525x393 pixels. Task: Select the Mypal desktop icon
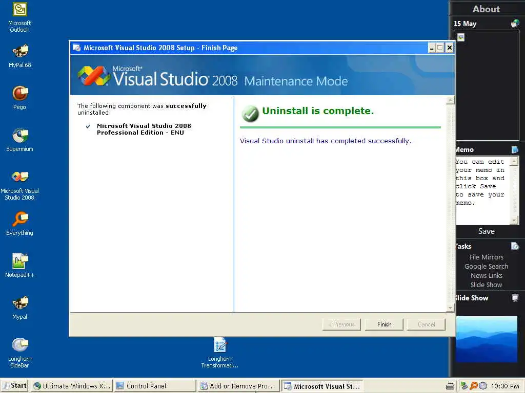(20, 308)
